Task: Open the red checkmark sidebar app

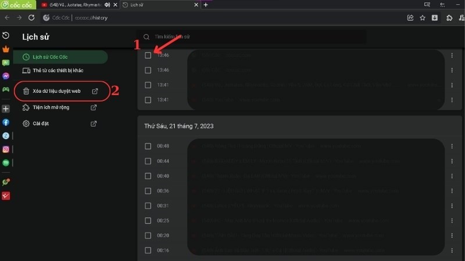Action: (6, 196)
